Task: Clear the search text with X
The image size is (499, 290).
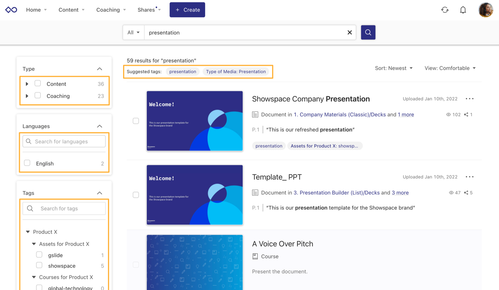Action: 350,33
